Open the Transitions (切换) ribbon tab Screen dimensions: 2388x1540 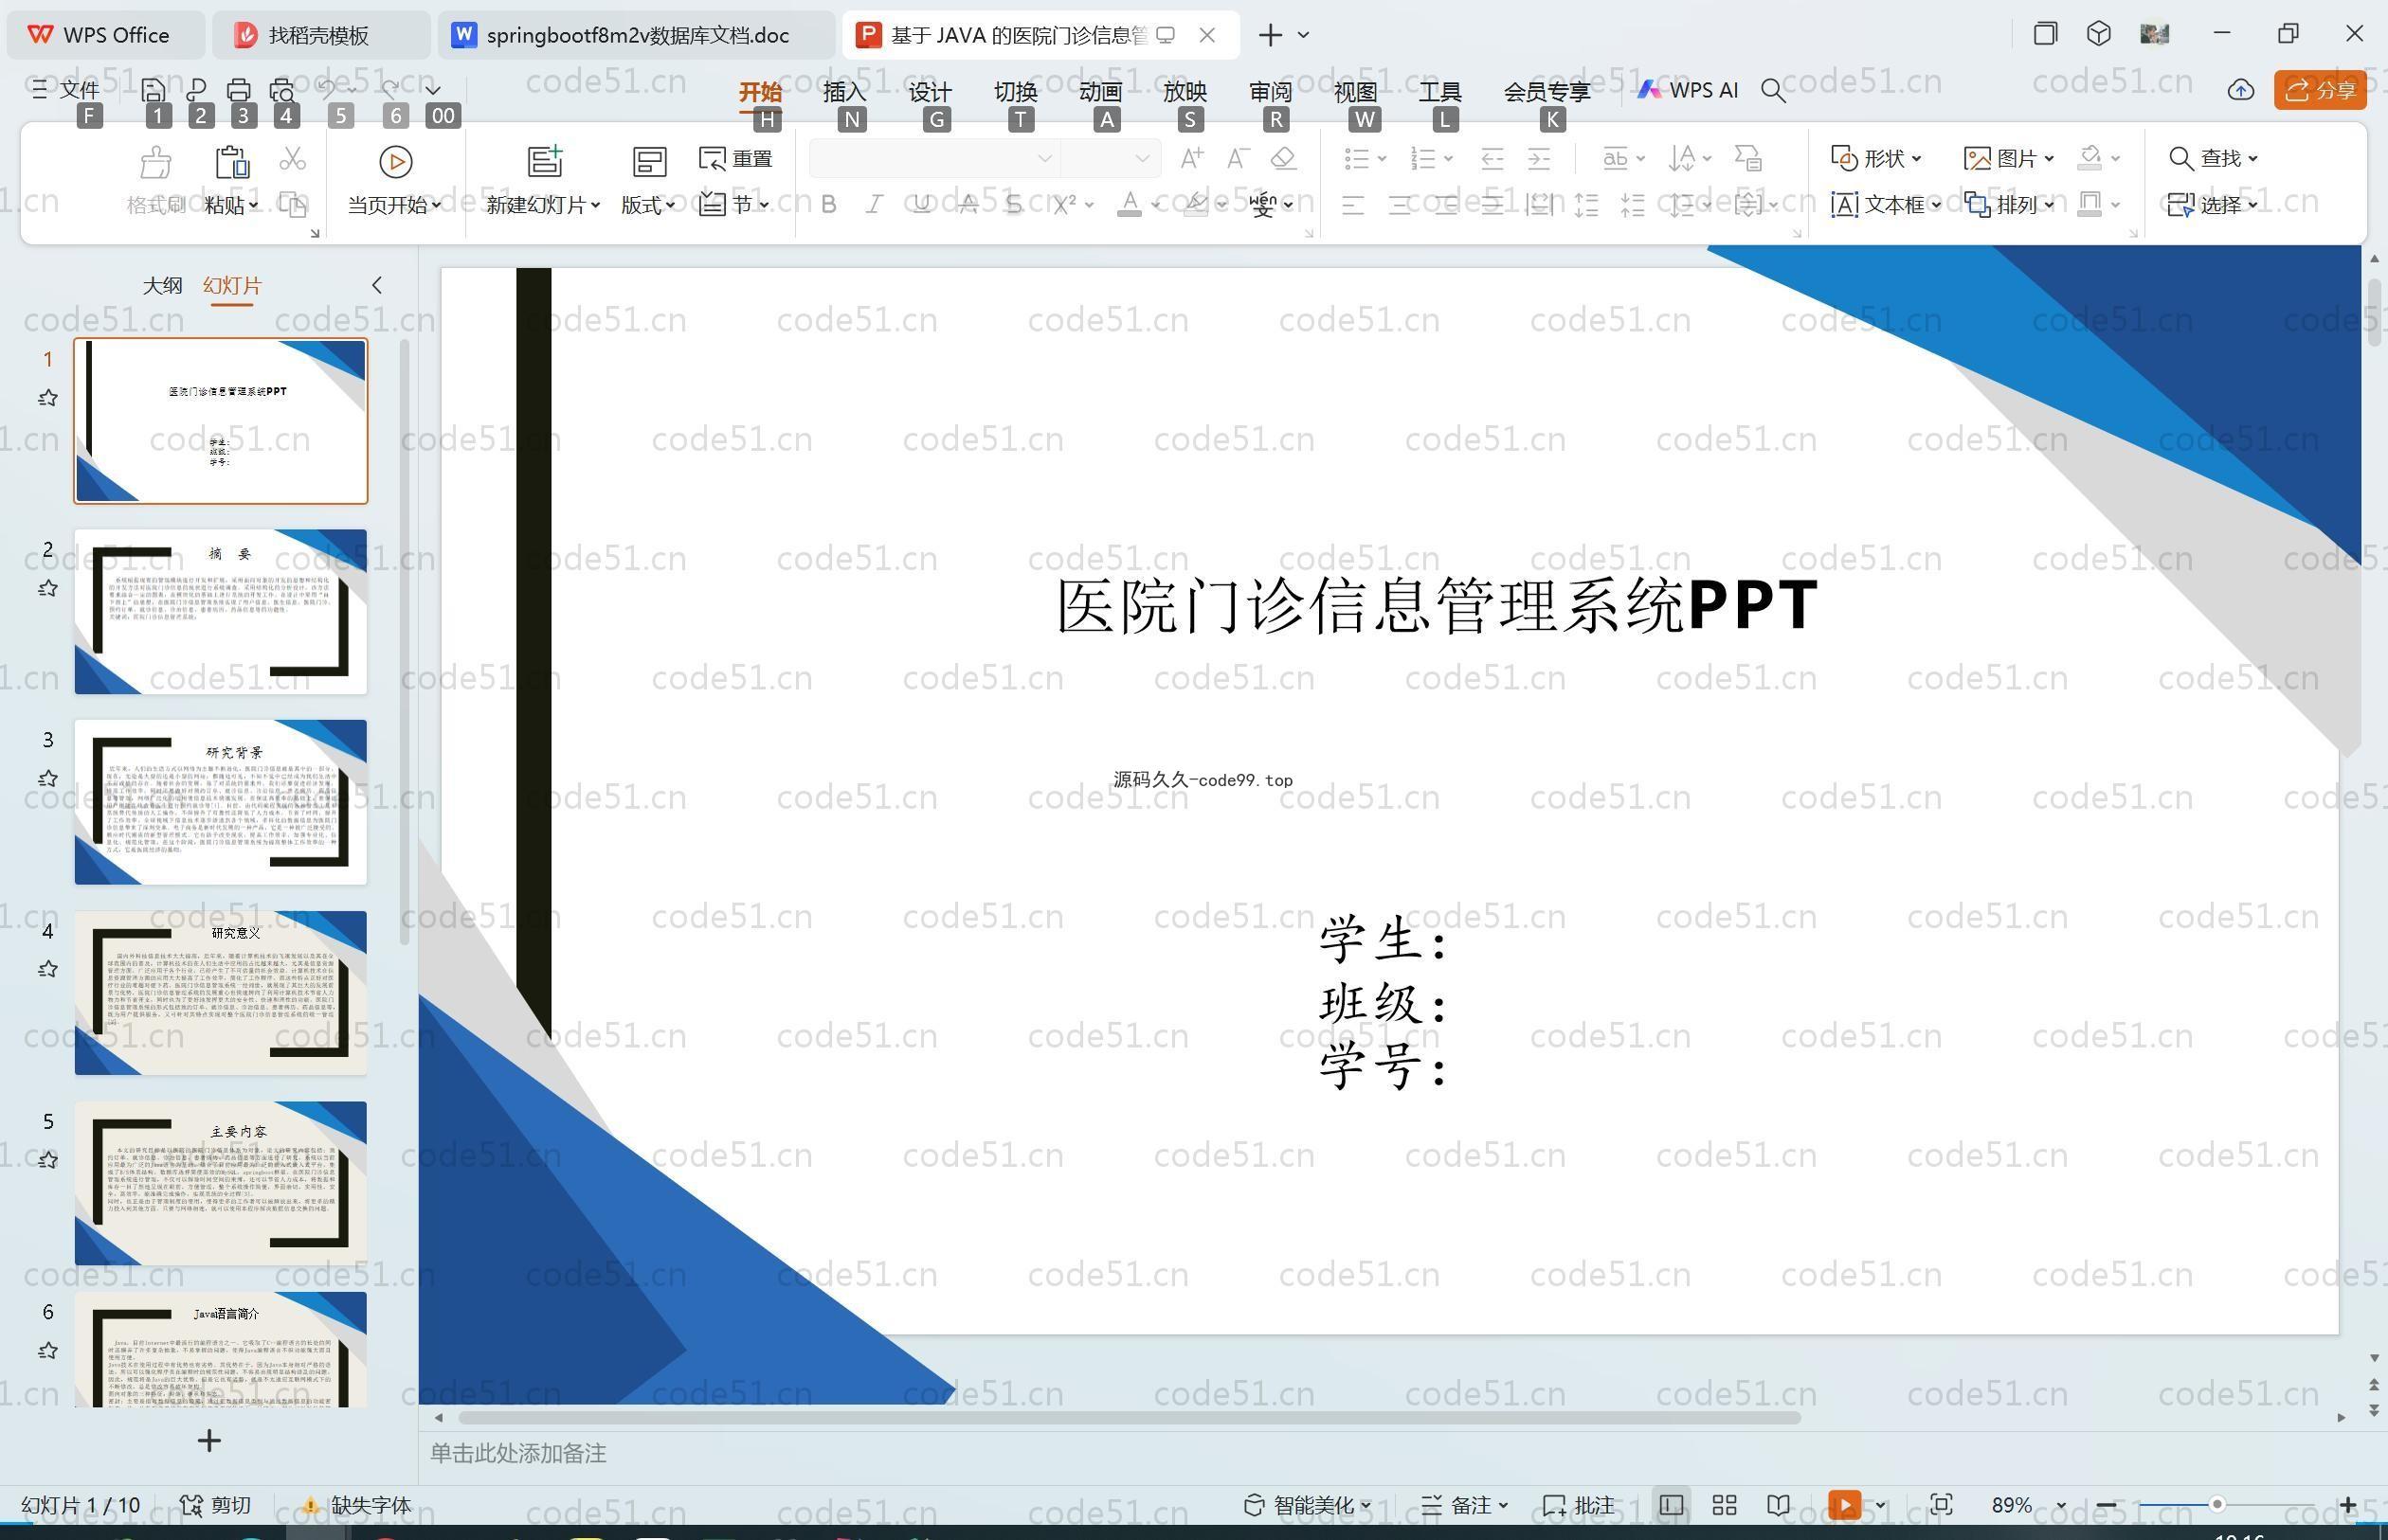coord(1016,91)
